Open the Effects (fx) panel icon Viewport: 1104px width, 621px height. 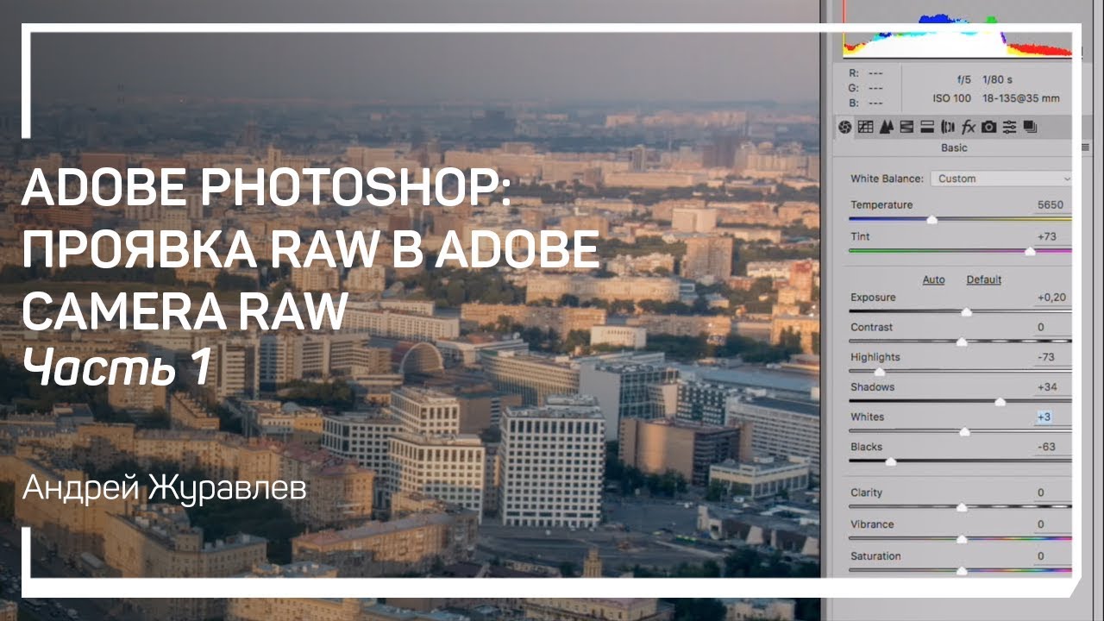click(968, 128)
